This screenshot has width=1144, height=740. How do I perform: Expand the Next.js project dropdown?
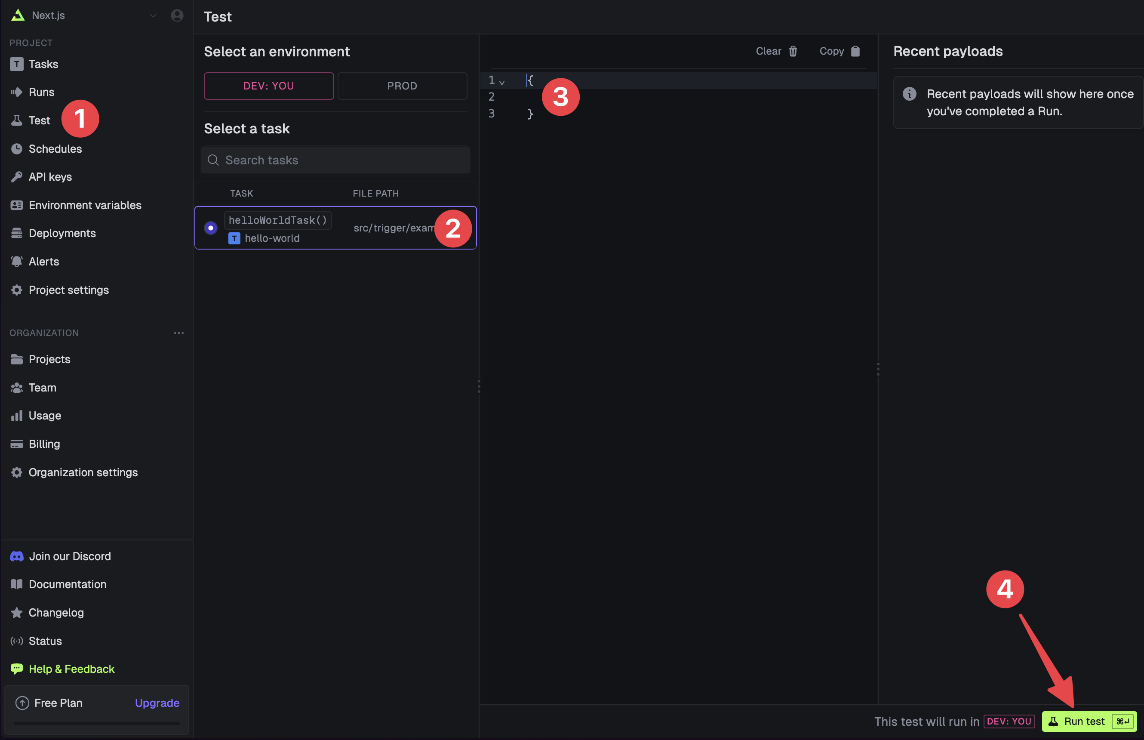[153, 15]
